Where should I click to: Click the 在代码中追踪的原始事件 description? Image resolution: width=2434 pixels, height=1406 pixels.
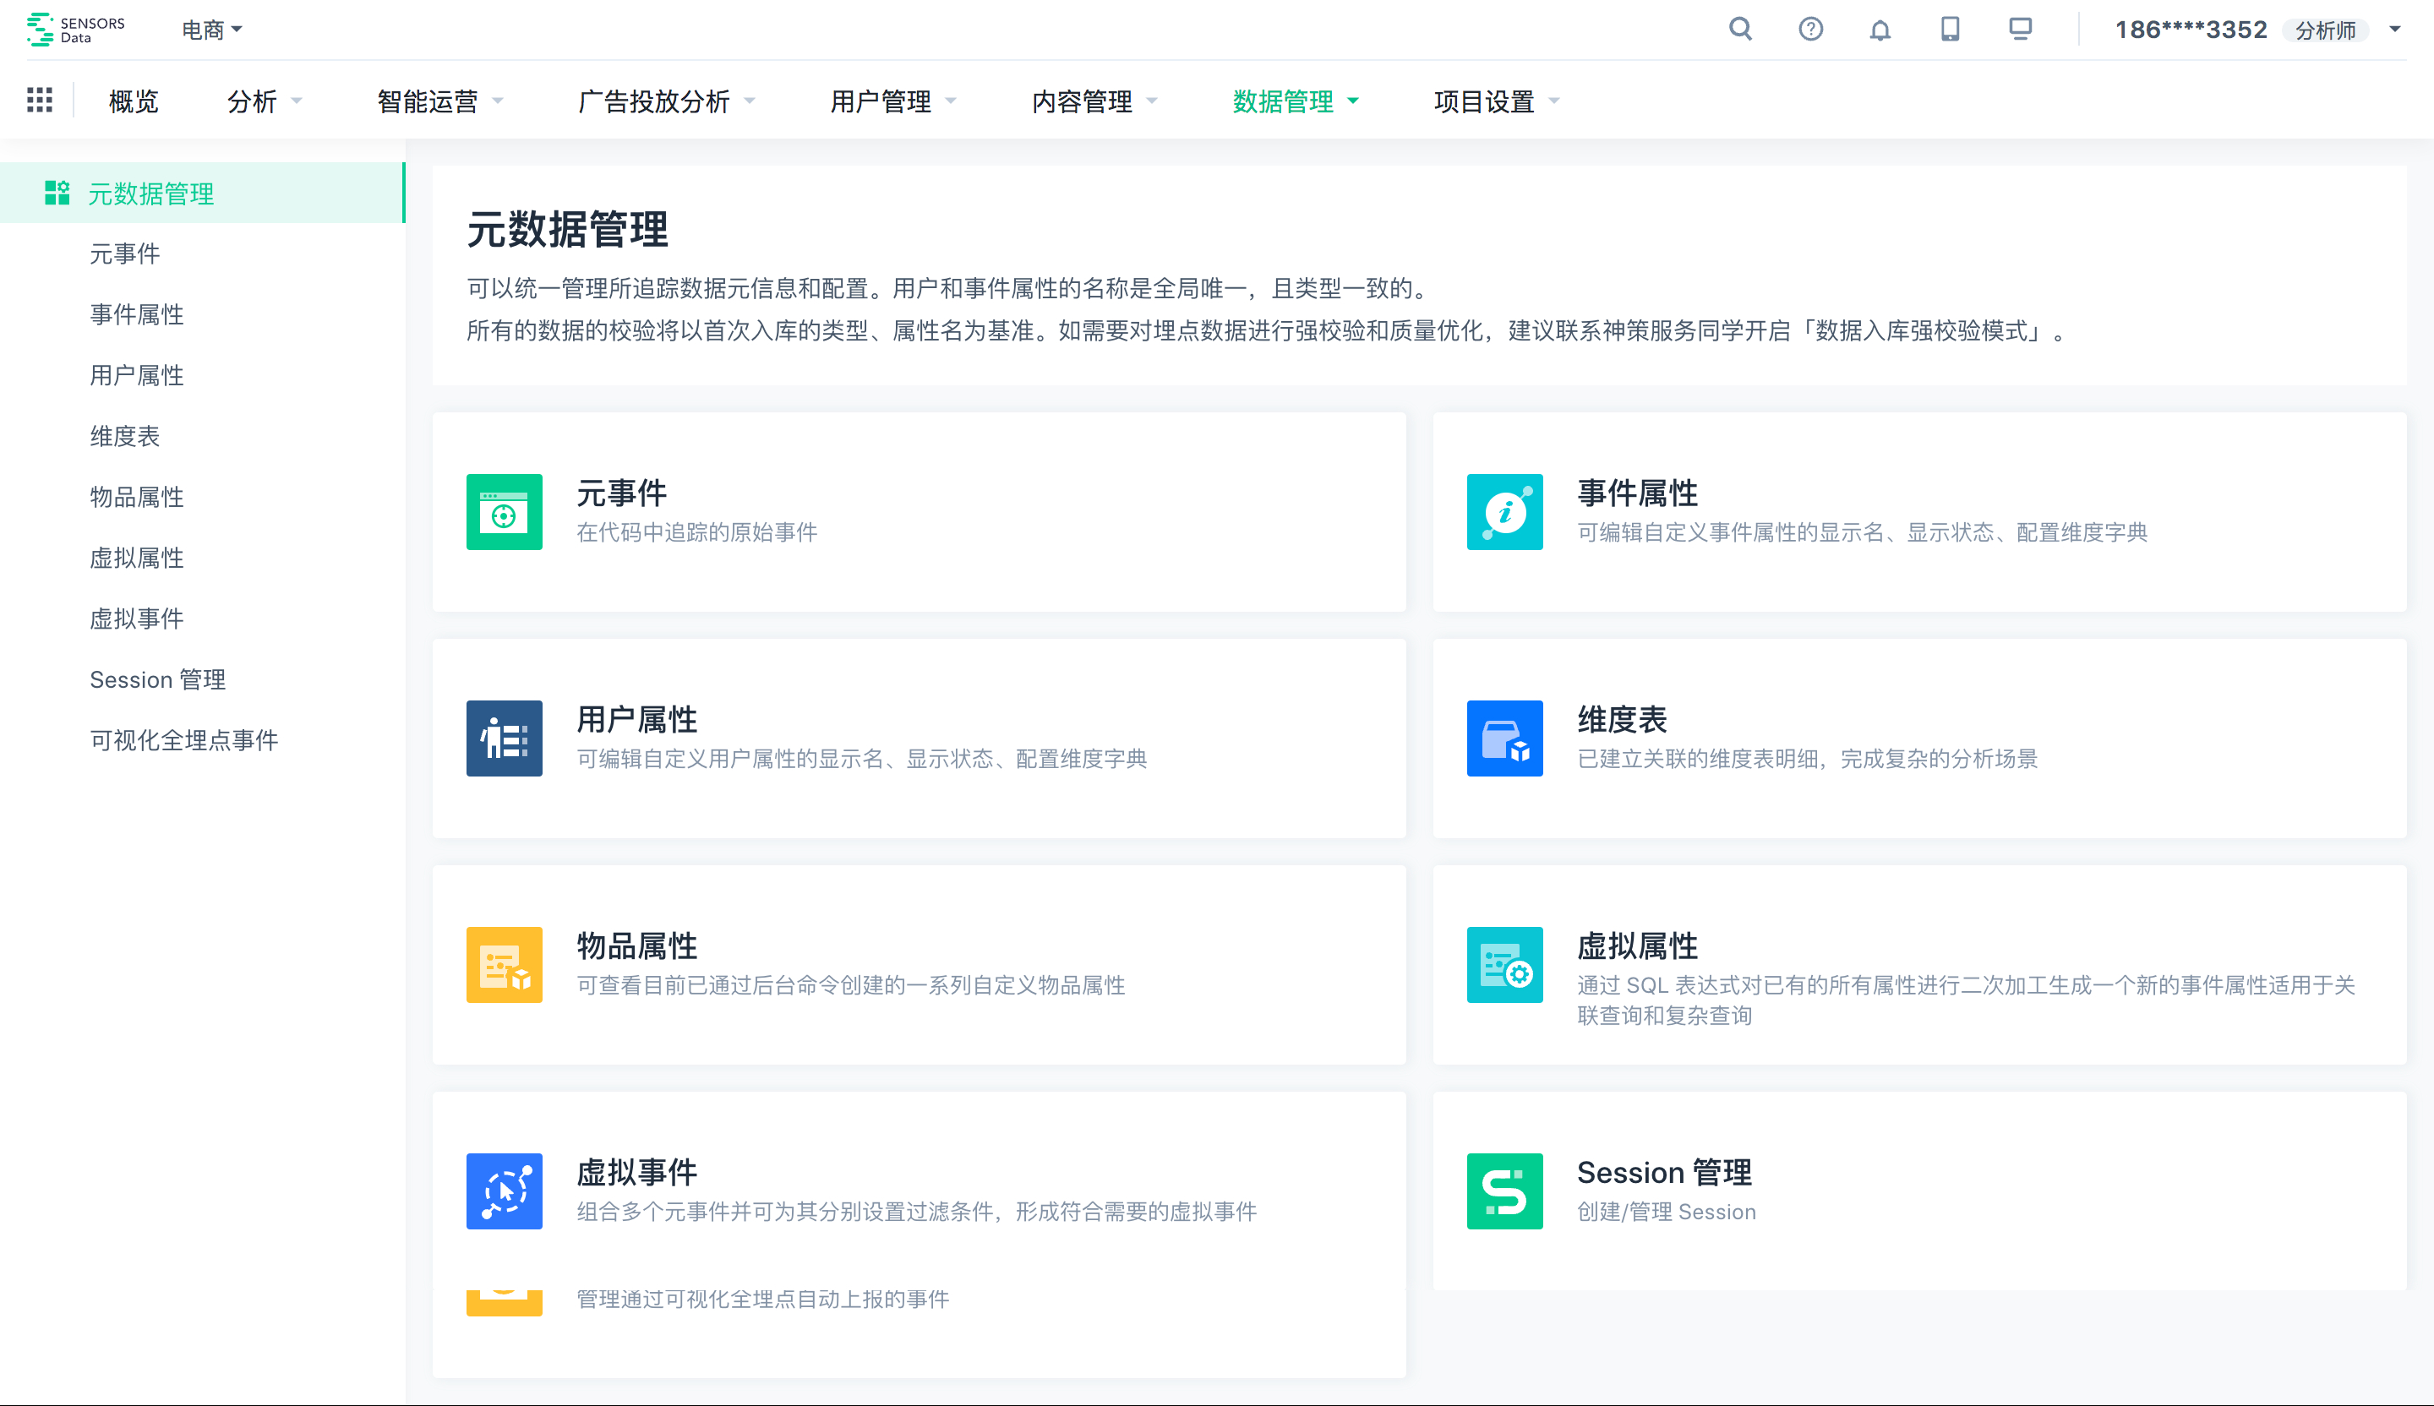point(696,532)
